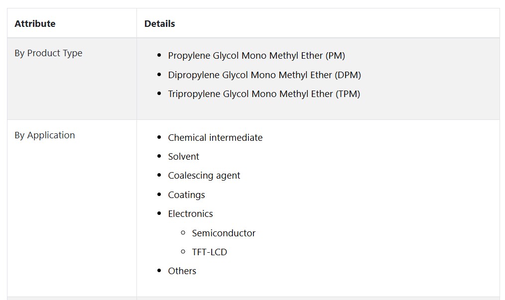
Task: Click the Chemical intermediate list item
Action: [x=215, y=137]
